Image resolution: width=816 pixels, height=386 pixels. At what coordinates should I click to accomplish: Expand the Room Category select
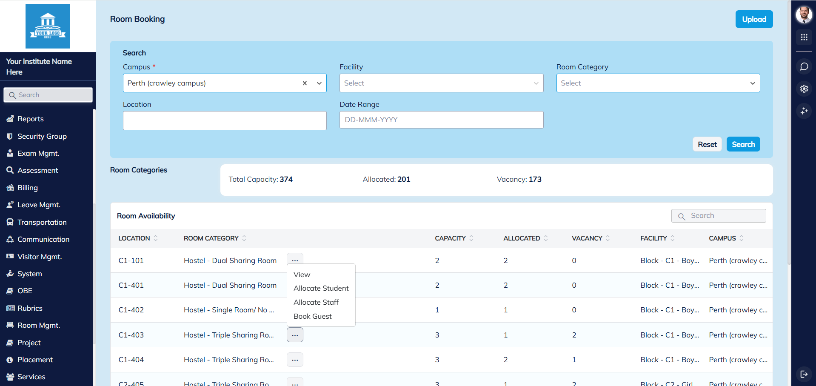(658, 83)
